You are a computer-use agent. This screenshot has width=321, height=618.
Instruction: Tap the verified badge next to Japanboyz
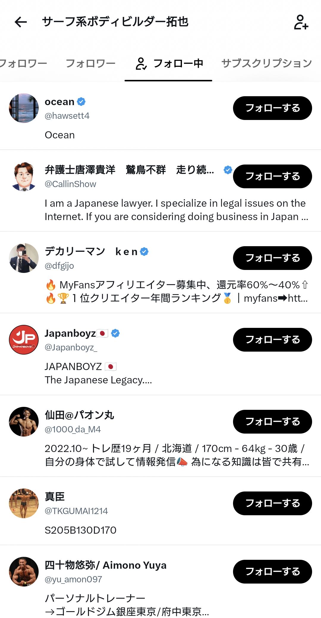coord(115,333)
